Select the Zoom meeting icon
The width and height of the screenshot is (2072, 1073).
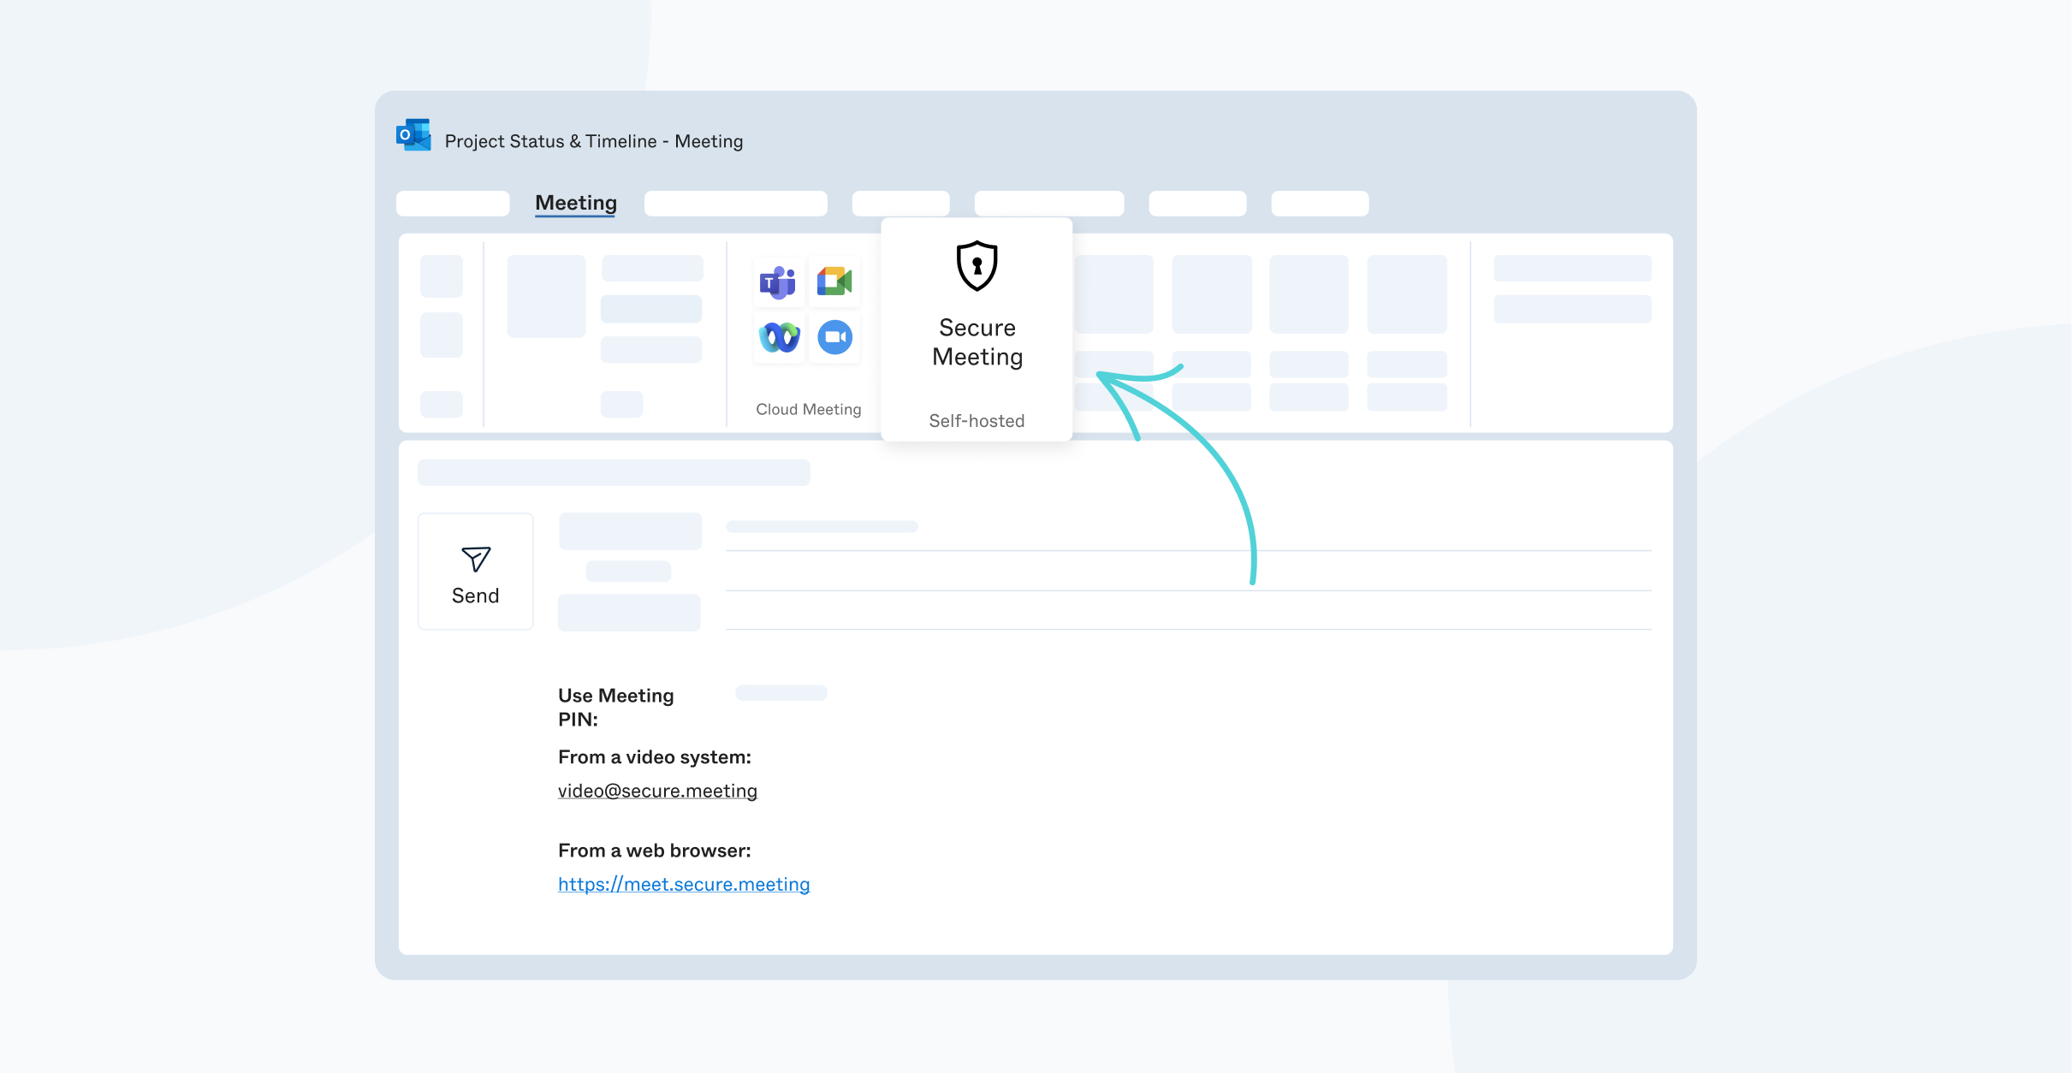[834, 336]
